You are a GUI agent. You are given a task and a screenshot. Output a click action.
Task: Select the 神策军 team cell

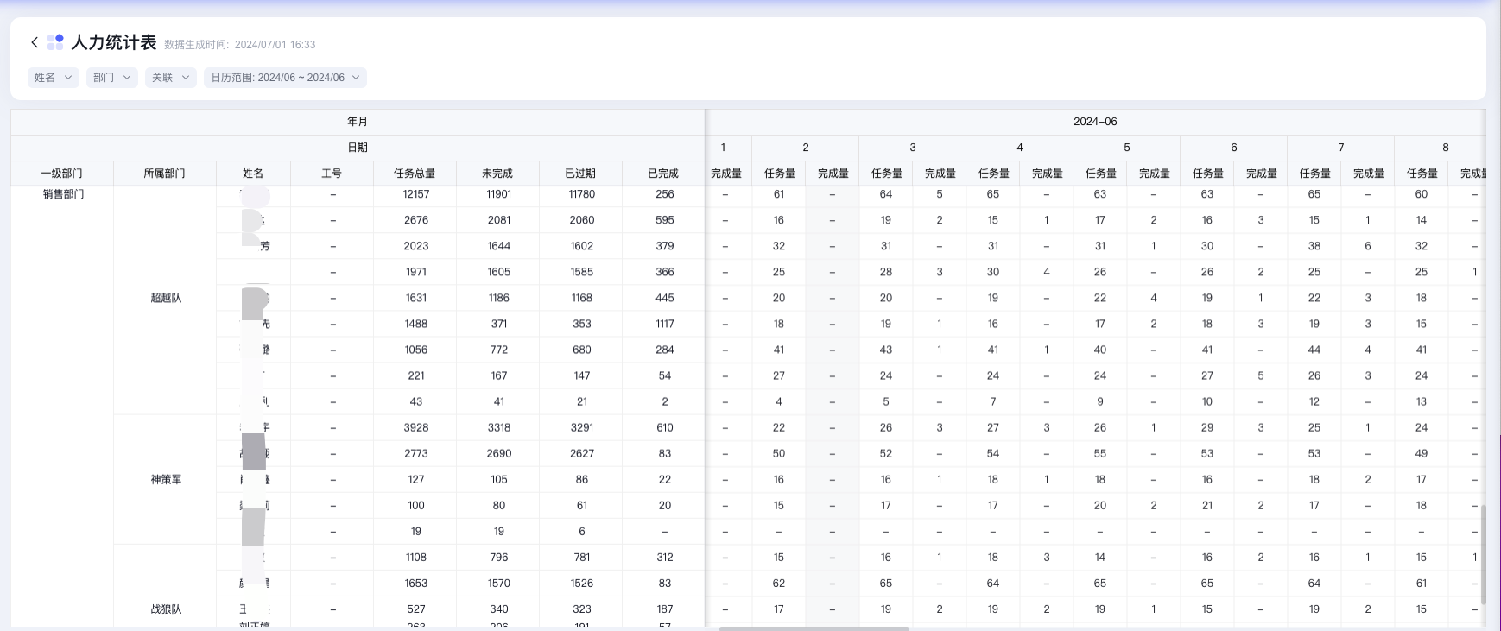coord(166,479)
